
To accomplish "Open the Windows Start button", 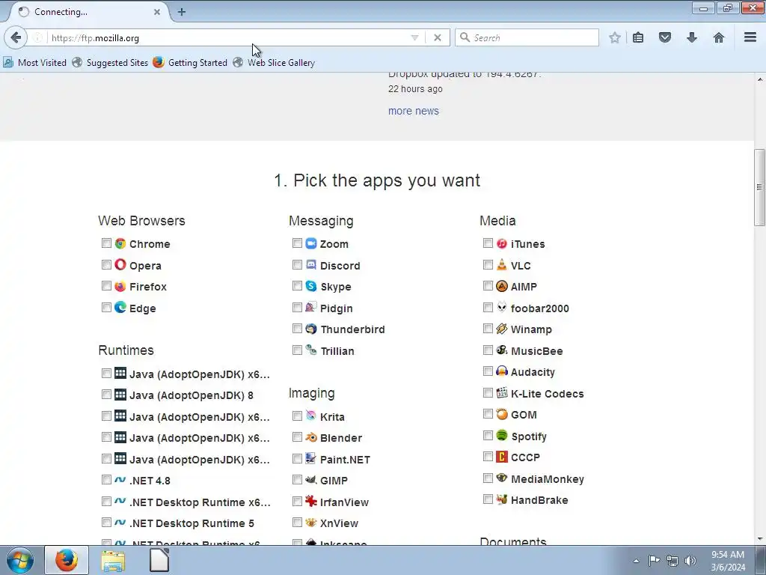I will point(20,560).
